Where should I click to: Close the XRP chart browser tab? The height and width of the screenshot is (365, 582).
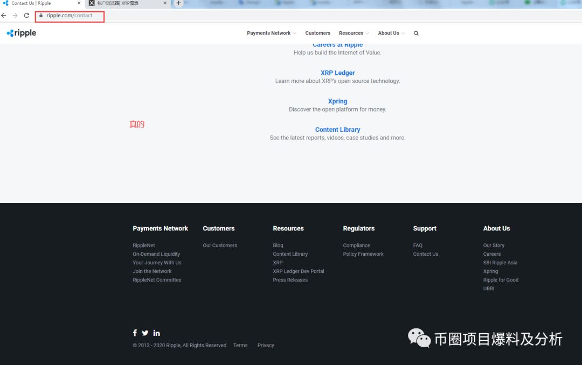pyautogui.click(x=165, y=3)
